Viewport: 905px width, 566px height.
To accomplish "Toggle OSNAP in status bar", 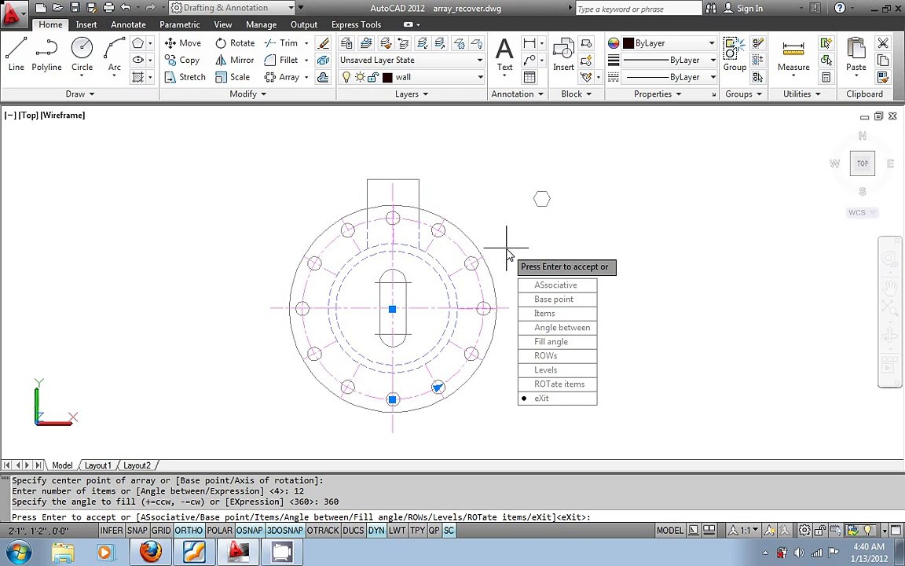I will click(249, 530).
